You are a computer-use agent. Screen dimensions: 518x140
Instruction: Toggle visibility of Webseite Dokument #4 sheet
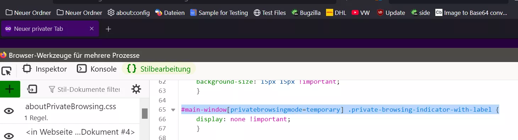(9, 136)
